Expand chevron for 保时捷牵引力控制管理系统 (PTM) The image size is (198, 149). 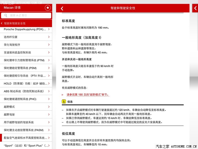click(x=49, y=60)
